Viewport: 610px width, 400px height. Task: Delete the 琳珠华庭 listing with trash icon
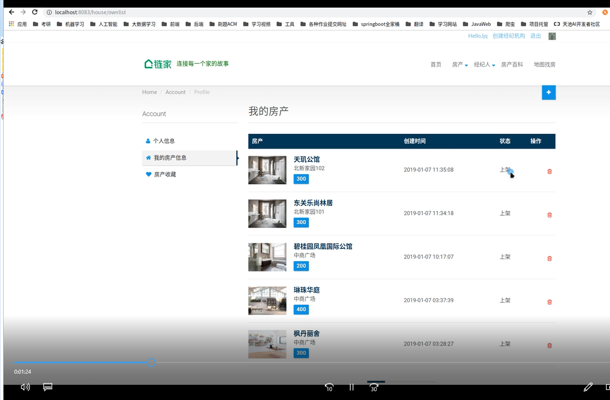(549, 302)
